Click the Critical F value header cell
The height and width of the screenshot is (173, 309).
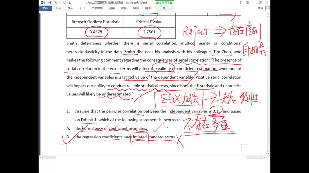click(x=149, y=22)
